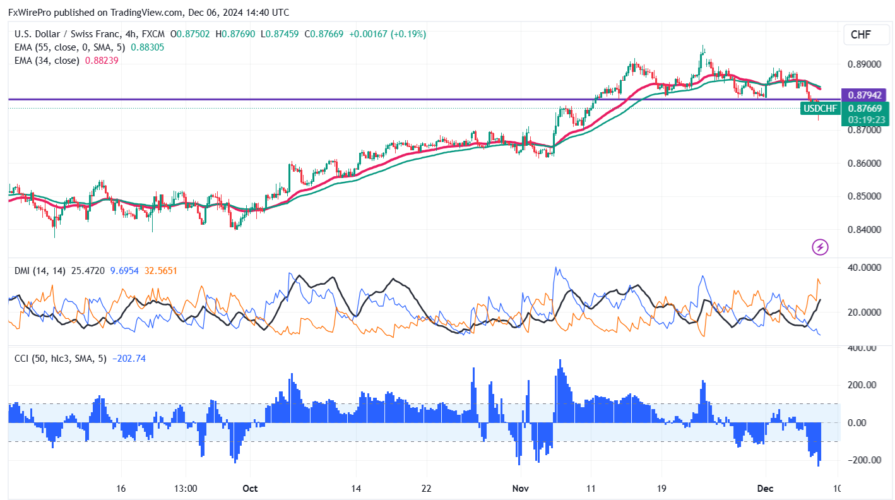Click the purple lightning bolt icon
The height and width of the screenshot is (500, 895).
(x=820, y=247)
